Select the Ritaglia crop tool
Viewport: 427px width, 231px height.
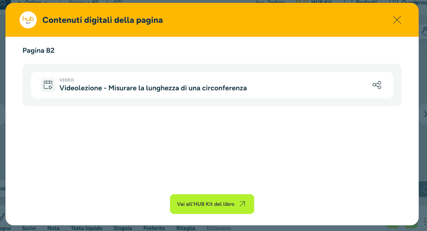pos(186,228)
